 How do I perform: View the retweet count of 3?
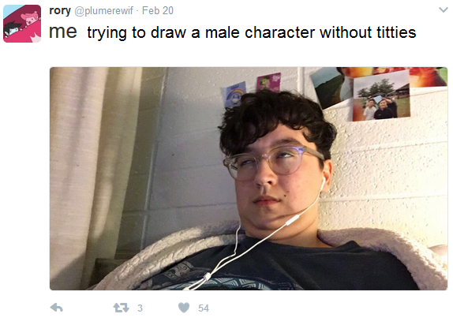(140, 308)
